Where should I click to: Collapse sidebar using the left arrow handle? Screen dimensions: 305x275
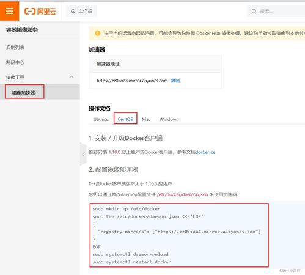click(x=83, y=155)
